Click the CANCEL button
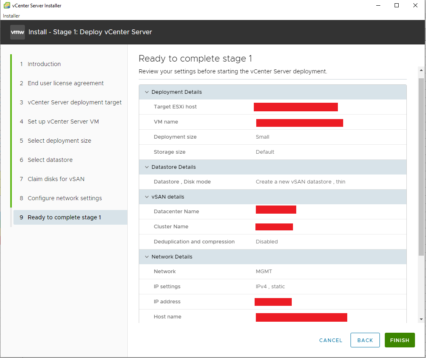Viewport: 426px width, 358px height. click(331, 340)
